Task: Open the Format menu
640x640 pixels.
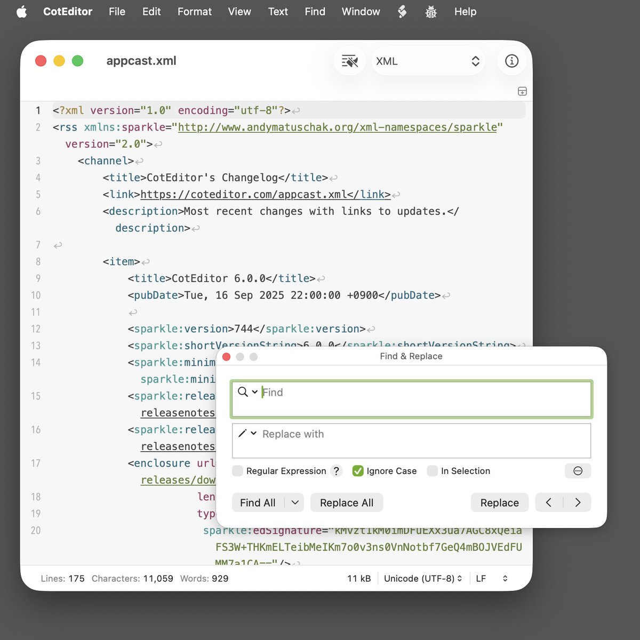Action: tap(195, 12)
